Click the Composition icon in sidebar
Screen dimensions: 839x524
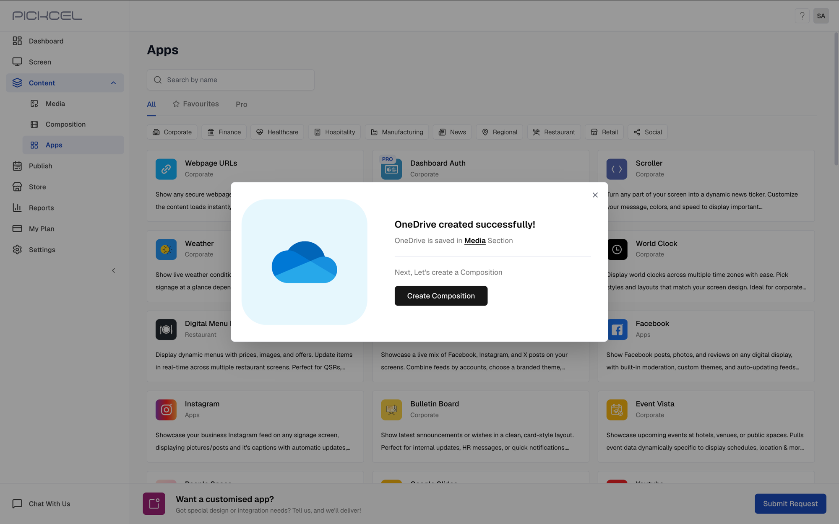34,124
